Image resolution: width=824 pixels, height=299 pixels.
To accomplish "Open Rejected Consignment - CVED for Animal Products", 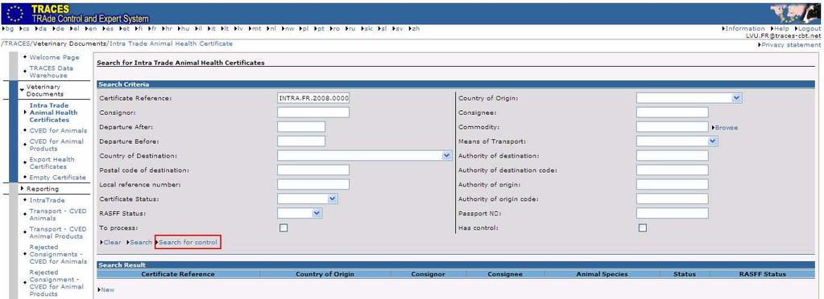I will pos(56,283).
